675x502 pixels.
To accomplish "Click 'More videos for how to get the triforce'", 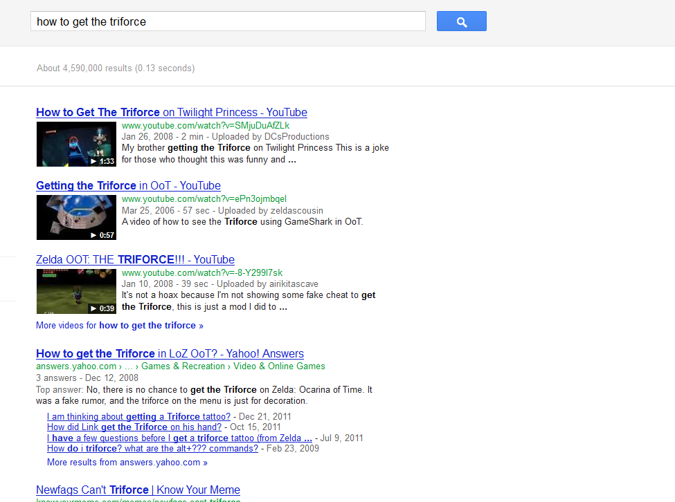I will tap(120, 326).
